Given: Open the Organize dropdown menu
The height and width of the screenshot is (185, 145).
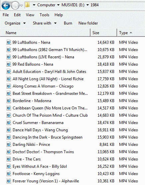Looking at the screenshot, I should click(x=15, y=23).
